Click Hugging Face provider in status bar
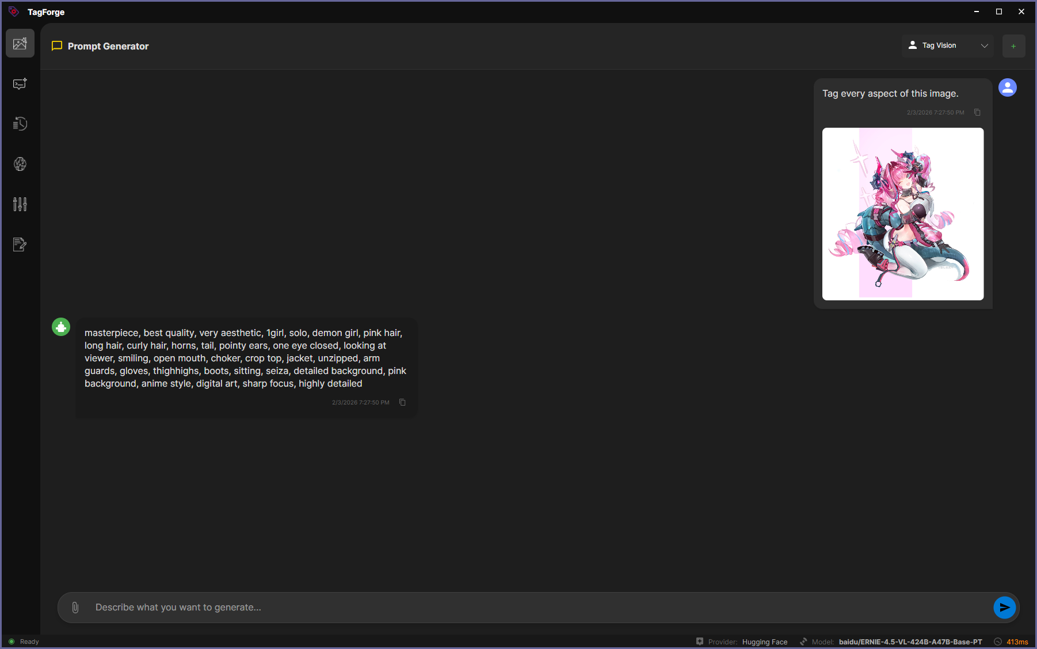 (764, 642)
